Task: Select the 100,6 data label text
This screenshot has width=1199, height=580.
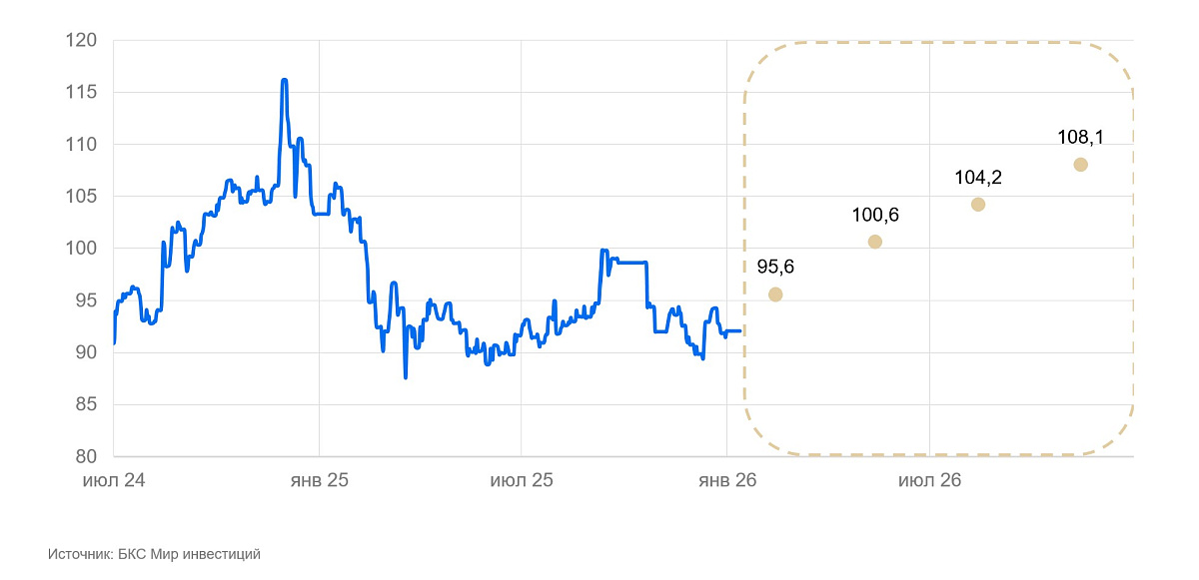Action: 875,215
